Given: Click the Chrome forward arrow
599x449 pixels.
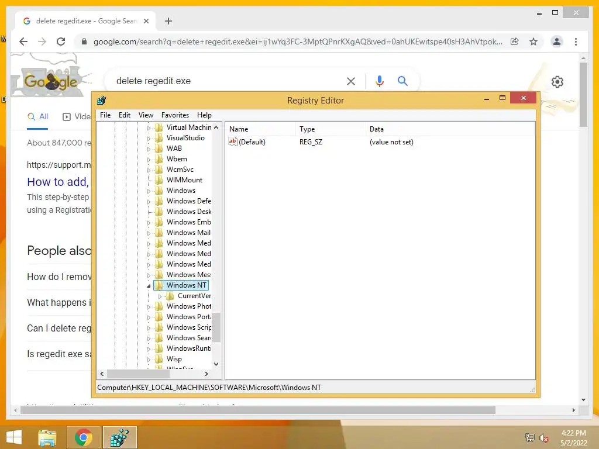Looking at the screenshot, I should 42,42.
